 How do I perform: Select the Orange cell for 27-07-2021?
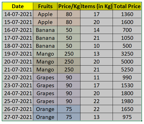tap(45, 117)
